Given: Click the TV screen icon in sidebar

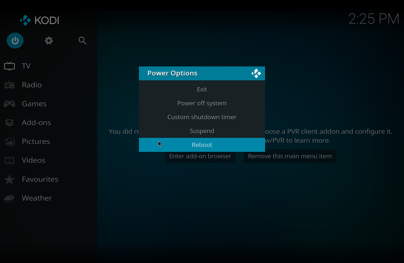Looking at the screenshot, I should click(x=9, y=66).
